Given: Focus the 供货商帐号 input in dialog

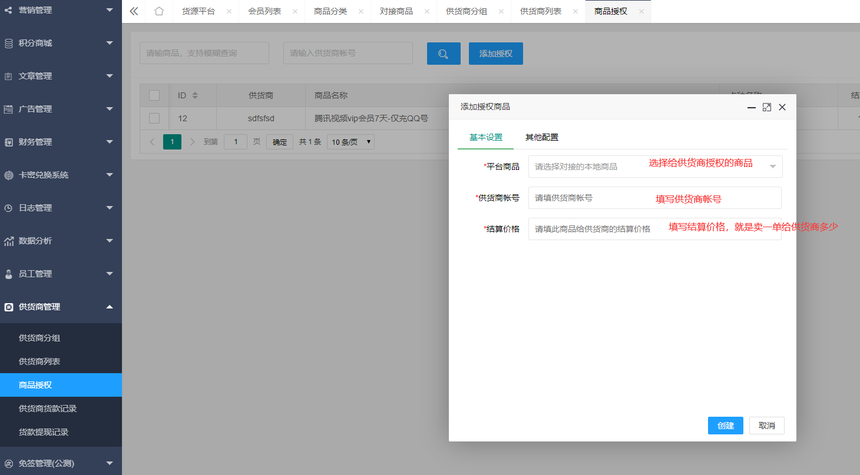Looking at the screenshot, I should (655, 198).
